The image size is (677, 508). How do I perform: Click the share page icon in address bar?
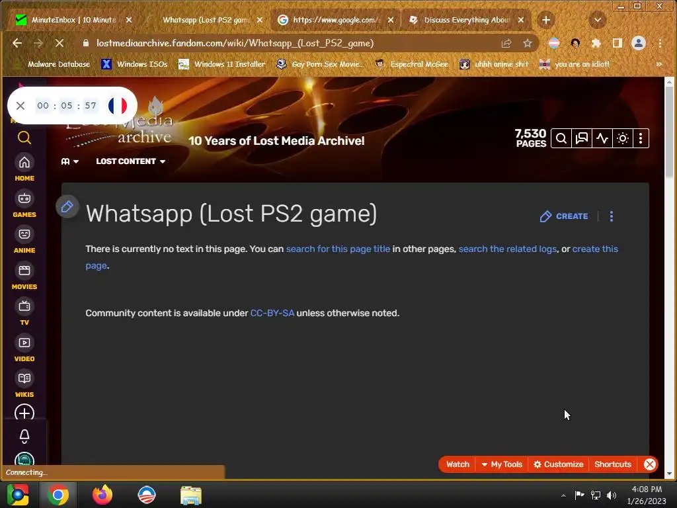pyautogui.click(x=506, y=43)
